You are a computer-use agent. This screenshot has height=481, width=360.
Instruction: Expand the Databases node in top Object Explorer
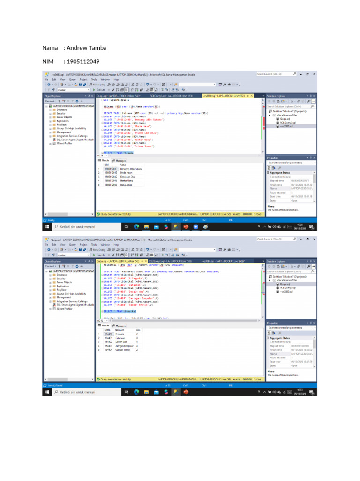51,110
